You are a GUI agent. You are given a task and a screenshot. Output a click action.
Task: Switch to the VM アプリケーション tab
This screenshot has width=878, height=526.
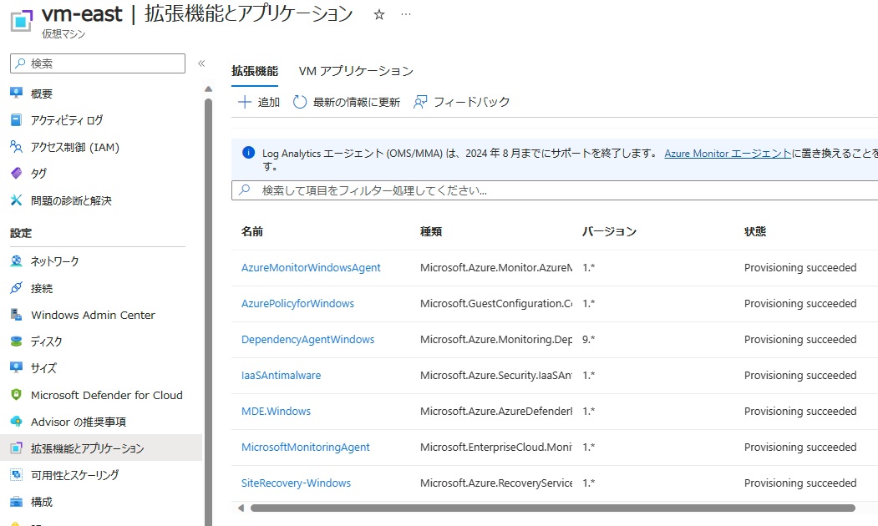click(356, 71)
